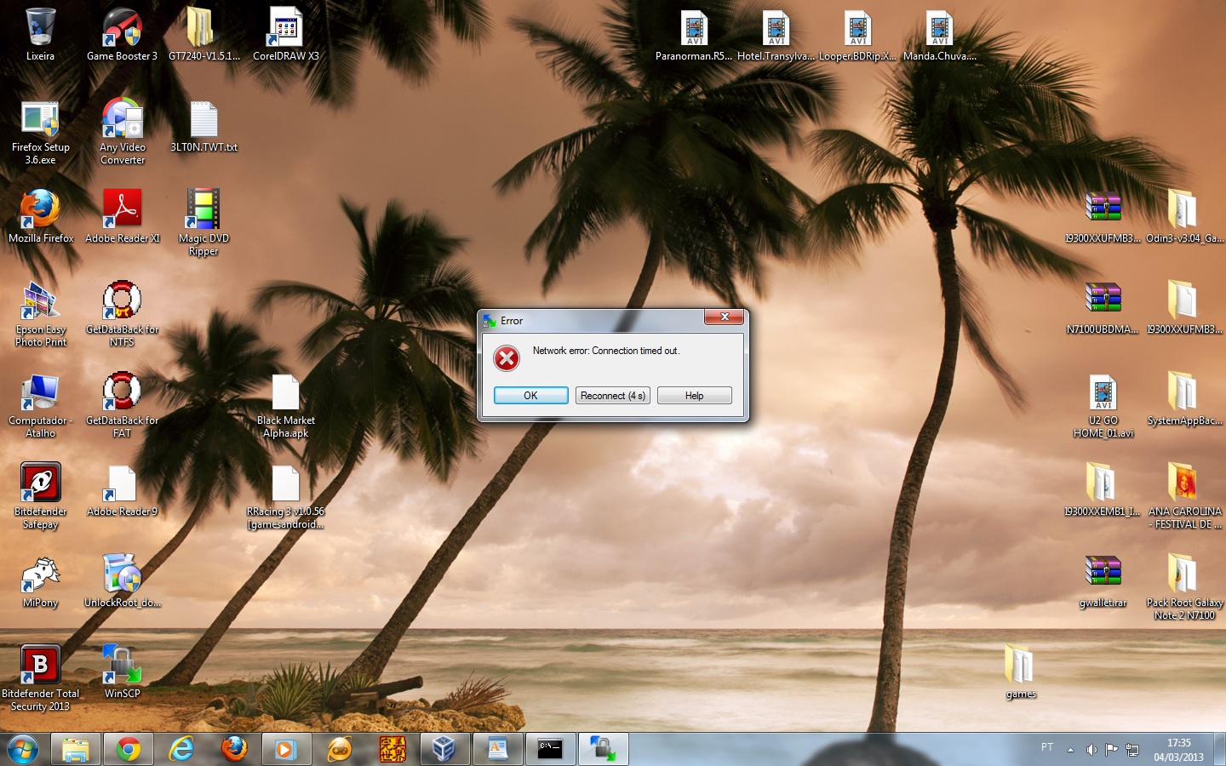Select the Paranorman.R5 AVI file
Screen dimensions: 1226x766
pos(694,34)
